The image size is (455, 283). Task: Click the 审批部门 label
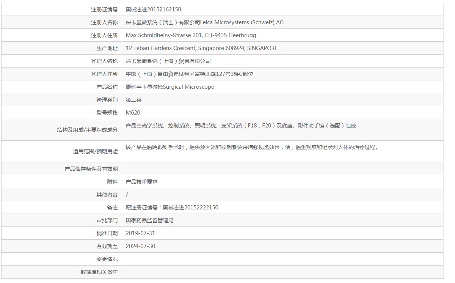point(107,220)
